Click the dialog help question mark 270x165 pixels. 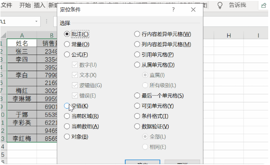click(x=173, y=10)
